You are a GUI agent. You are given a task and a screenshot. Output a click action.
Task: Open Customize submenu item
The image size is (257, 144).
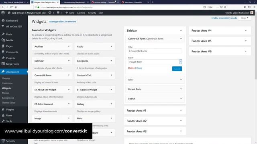(x=7, y=83)
